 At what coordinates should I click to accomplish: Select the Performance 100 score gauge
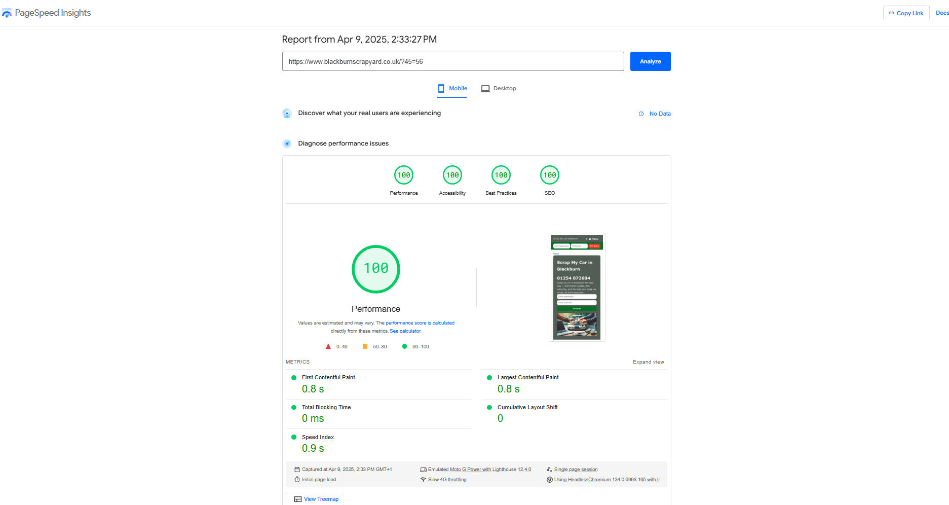[x=404, y=175]
